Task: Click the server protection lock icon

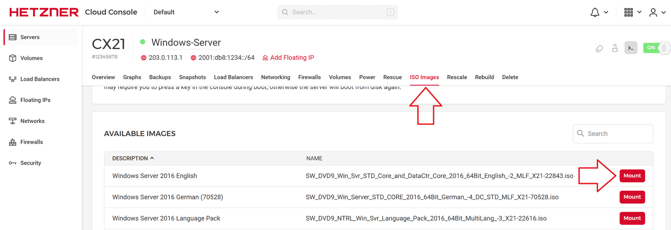Action: [615, 48]
